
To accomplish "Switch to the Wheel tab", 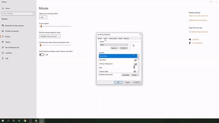I will [120, 39].
